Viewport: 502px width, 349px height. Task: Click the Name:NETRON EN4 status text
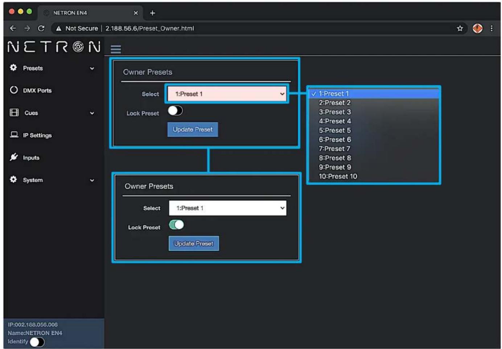[x=35, y=333]
